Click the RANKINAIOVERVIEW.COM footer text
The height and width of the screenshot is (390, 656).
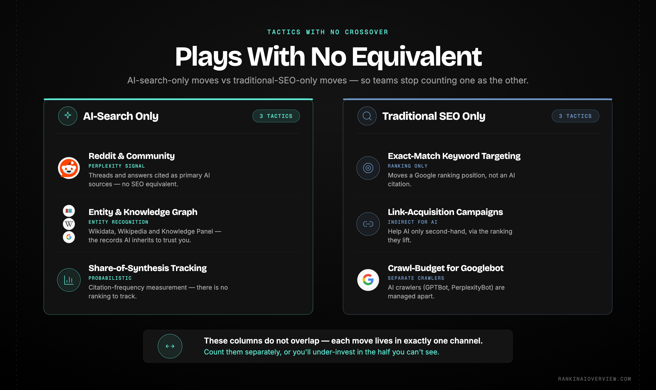click(x=594, y=379)
